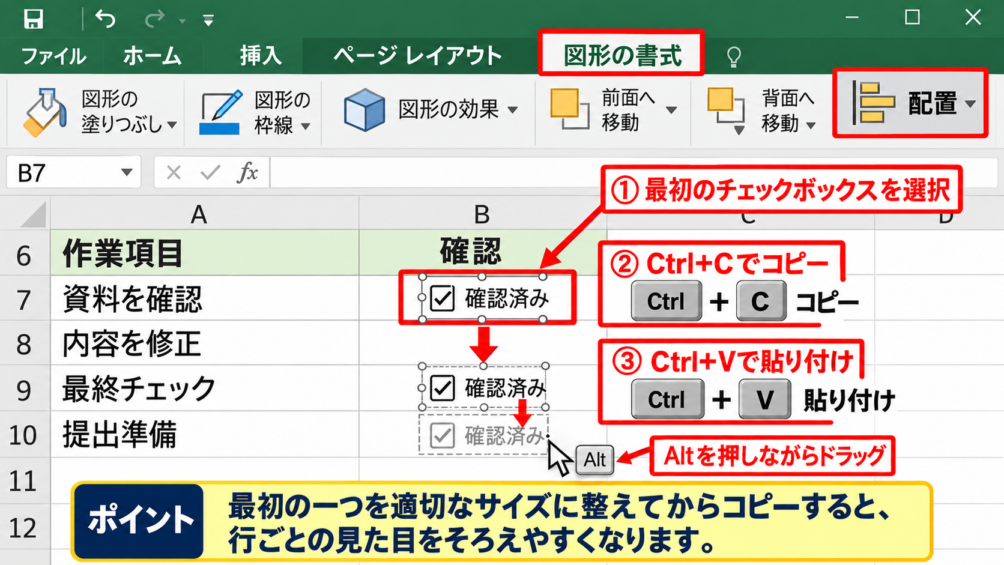
Task: Open the Name Box dropdown showing B7
Action: pos(126,173)
